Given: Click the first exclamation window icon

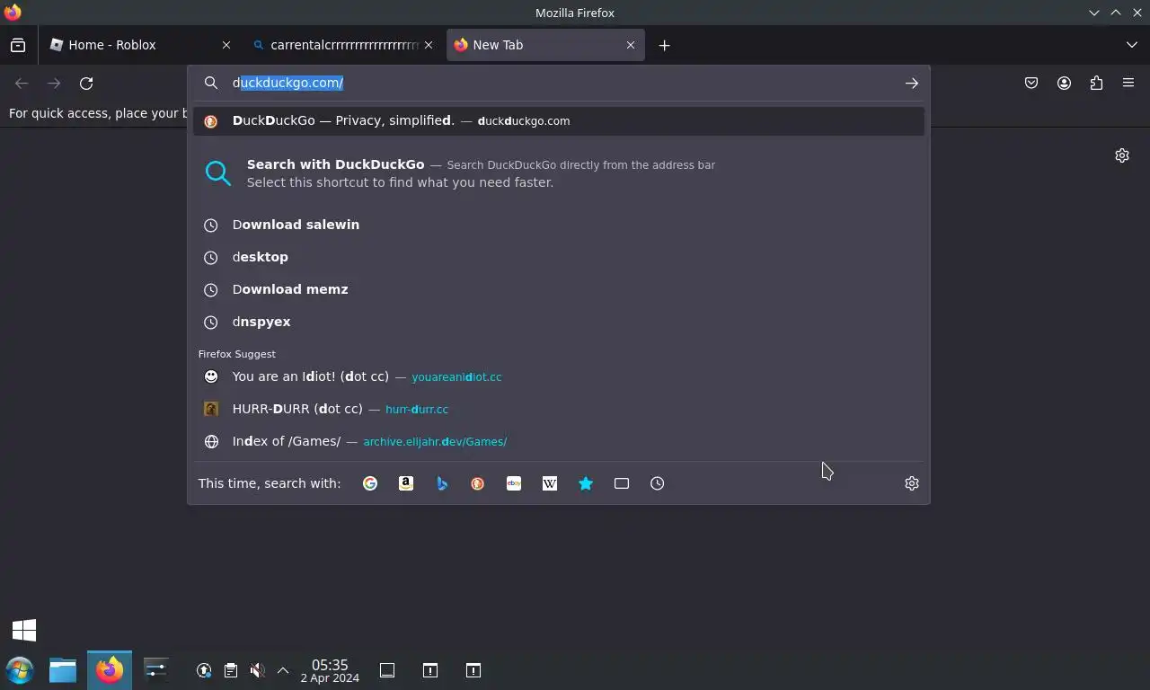Looking at the screenshot, I should [430, 670].
